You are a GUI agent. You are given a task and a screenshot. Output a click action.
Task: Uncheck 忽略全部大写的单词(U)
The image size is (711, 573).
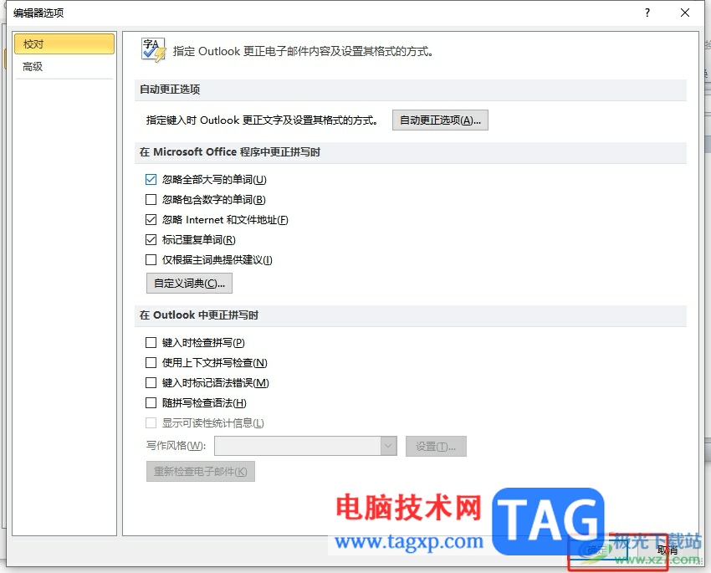click(151, 180)
